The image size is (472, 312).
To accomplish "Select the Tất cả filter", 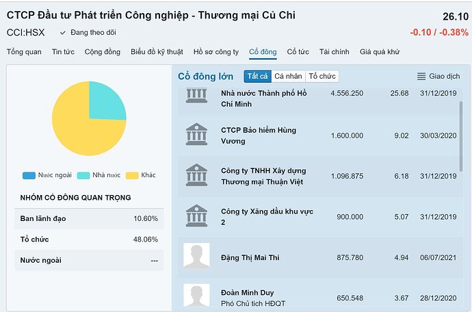I will click(257, 77).
